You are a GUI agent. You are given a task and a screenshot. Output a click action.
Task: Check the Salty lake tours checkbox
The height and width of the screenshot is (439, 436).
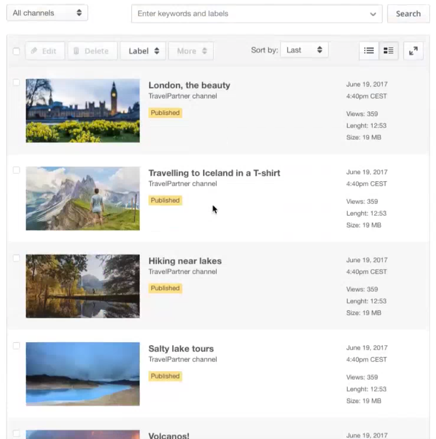click(16, 346)
